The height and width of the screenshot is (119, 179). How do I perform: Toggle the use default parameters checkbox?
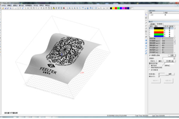150,55
